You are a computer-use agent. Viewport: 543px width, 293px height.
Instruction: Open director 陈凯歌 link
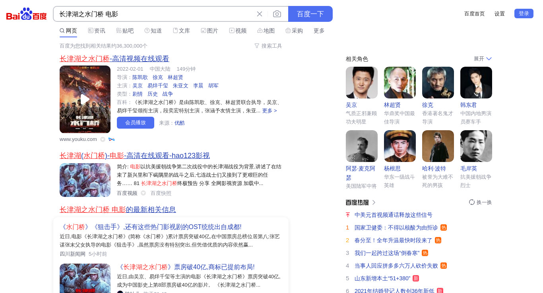click(140, 77)
